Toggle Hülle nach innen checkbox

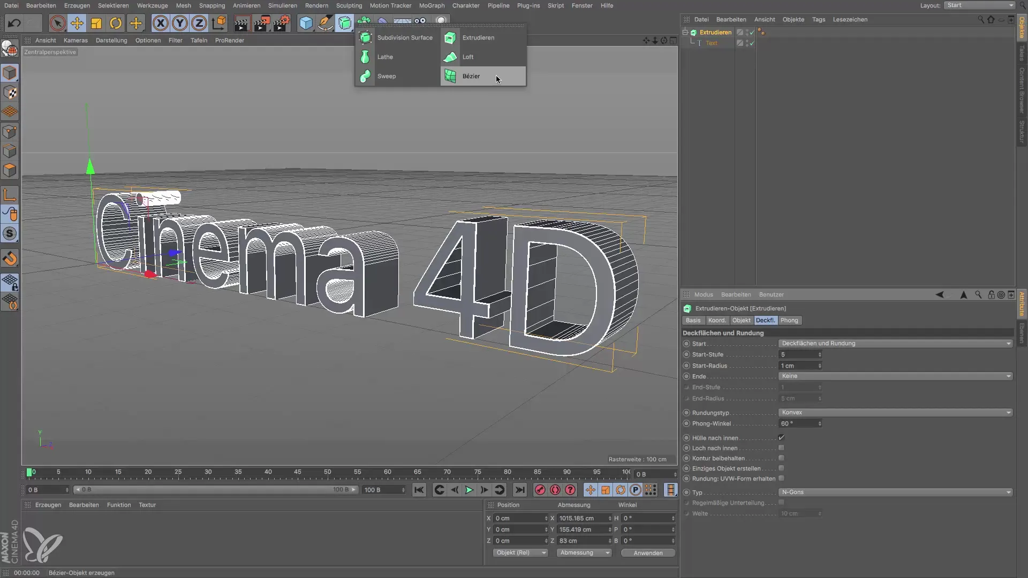point(781,438)
